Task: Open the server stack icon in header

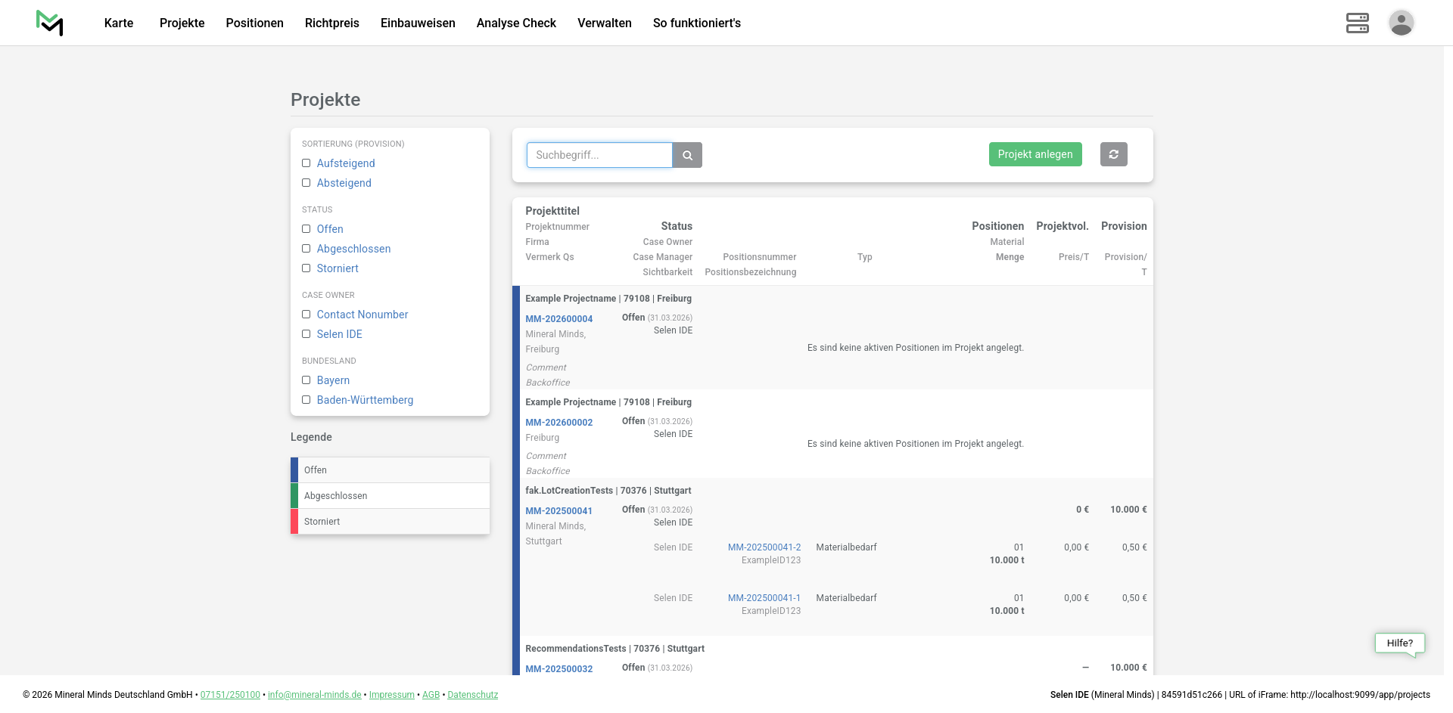Action: [x=1357, y=23]
